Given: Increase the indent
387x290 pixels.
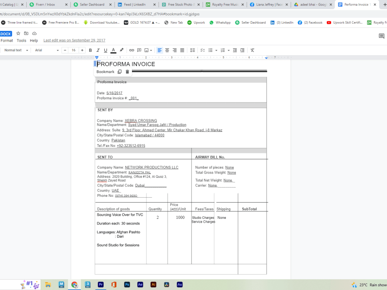Looking at the screenshot, I should [x=243, y=50].
